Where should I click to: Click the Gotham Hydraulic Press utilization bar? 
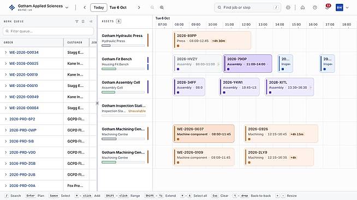[x=123, y=46]
